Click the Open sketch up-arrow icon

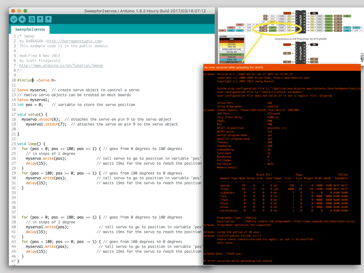pos(40,19)
